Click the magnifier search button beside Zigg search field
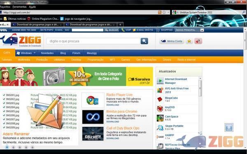Viewport: 247px width, 154px height. point(144,41)
